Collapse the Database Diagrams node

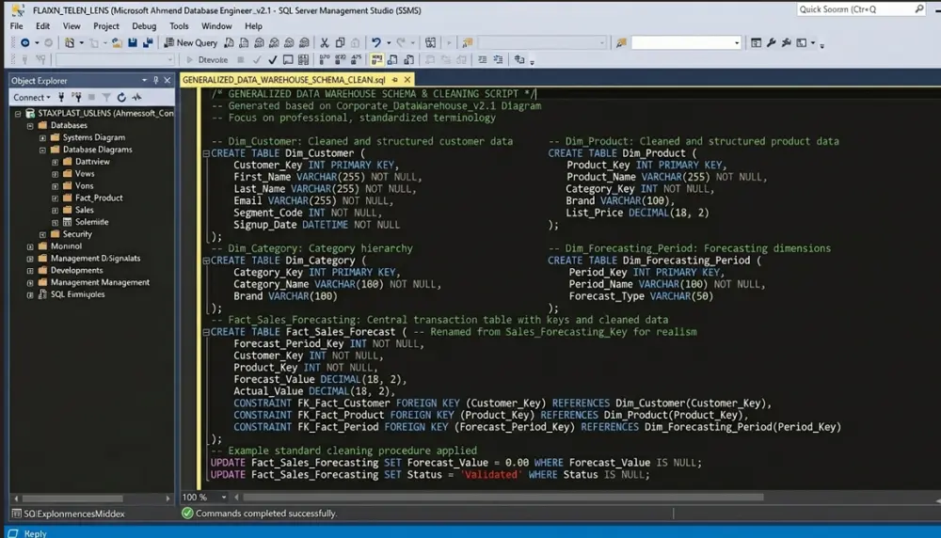tap(42, 150)
